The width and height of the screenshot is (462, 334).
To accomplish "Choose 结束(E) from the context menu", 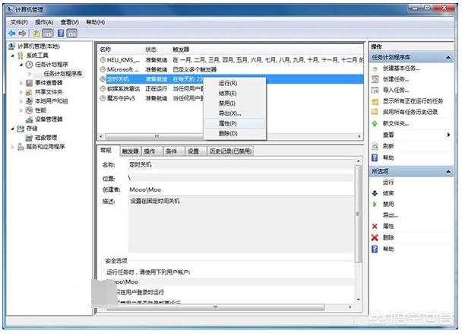I will [235, 94].
